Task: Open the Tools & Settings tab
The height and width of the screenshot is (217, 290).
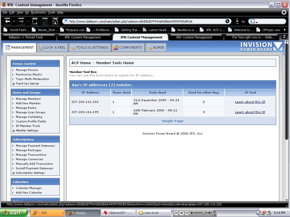Action: [x=89, y=47]
